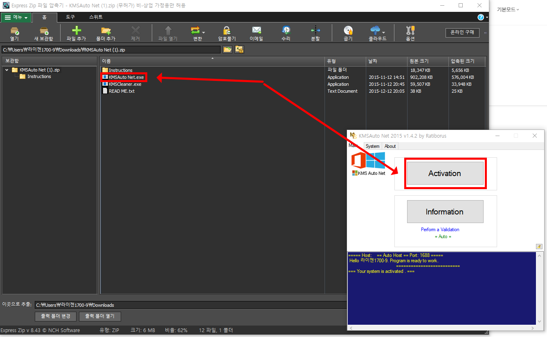The image size is (547, 337).
Task: Open the System tab in KMSAuto Net
Action: 372,146
